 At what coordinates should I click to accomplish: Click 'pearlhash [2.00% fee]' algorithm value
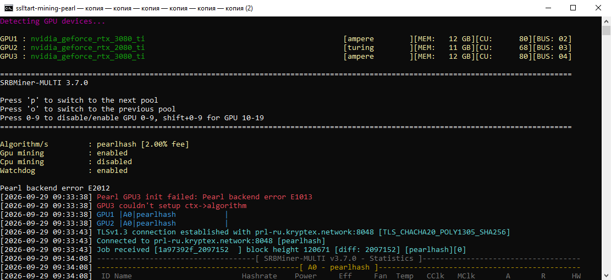tap(142, 144)
